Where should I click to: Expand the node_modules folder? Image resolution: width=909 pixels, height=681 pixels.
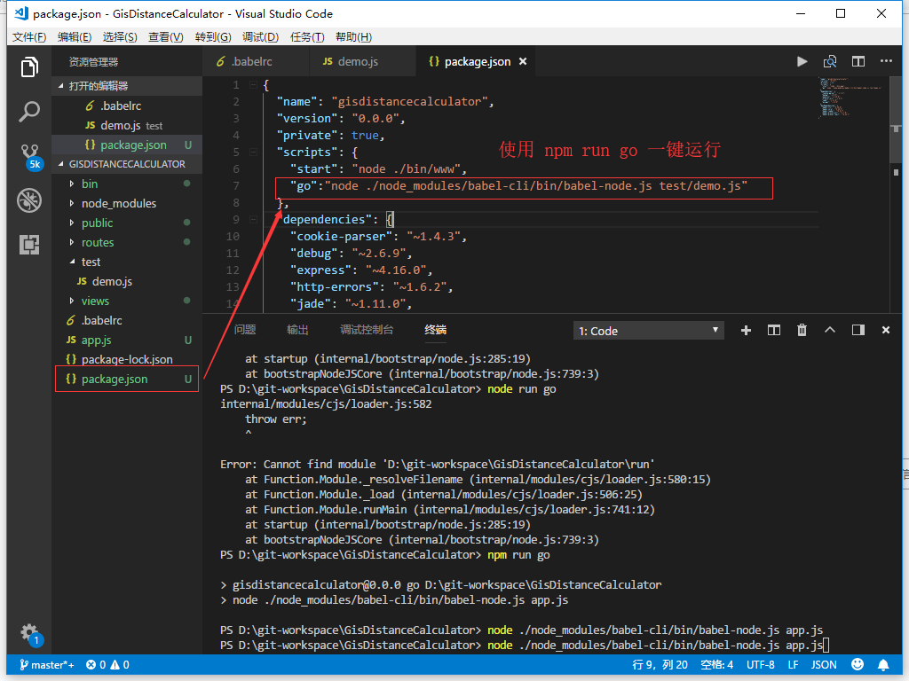118,203
